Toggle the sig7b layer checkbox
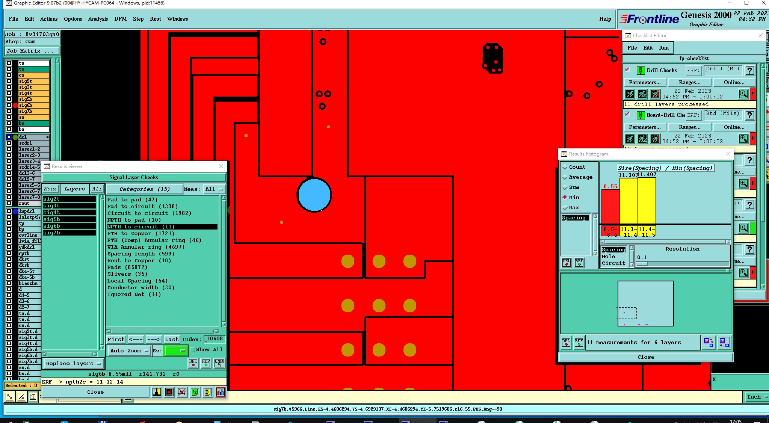This screenshot has width=769, height=423. (9, 111)
